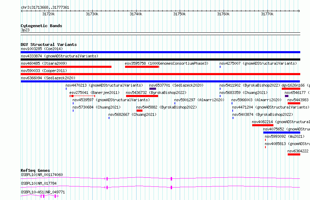
Task: Select the blue nsv1003285 variant bar
Action: 160,52
